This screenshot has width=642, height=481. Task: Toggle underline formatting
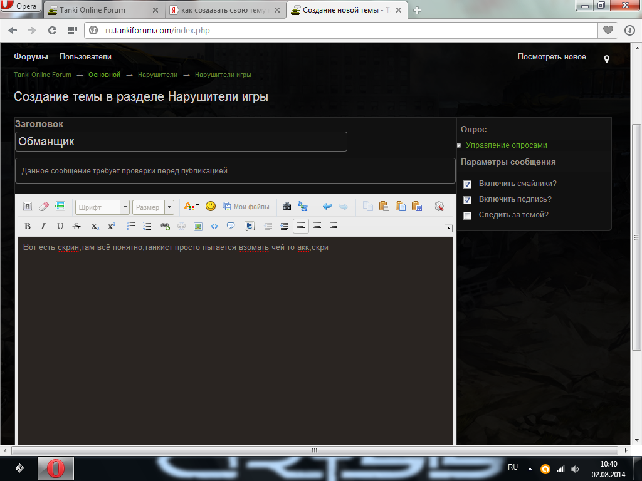click(x=60, y=226)
